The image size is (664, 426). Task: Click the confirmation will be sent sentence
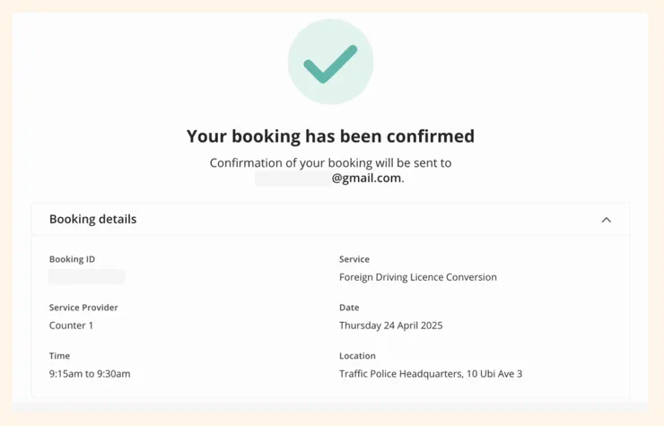(x=330, y=163)
